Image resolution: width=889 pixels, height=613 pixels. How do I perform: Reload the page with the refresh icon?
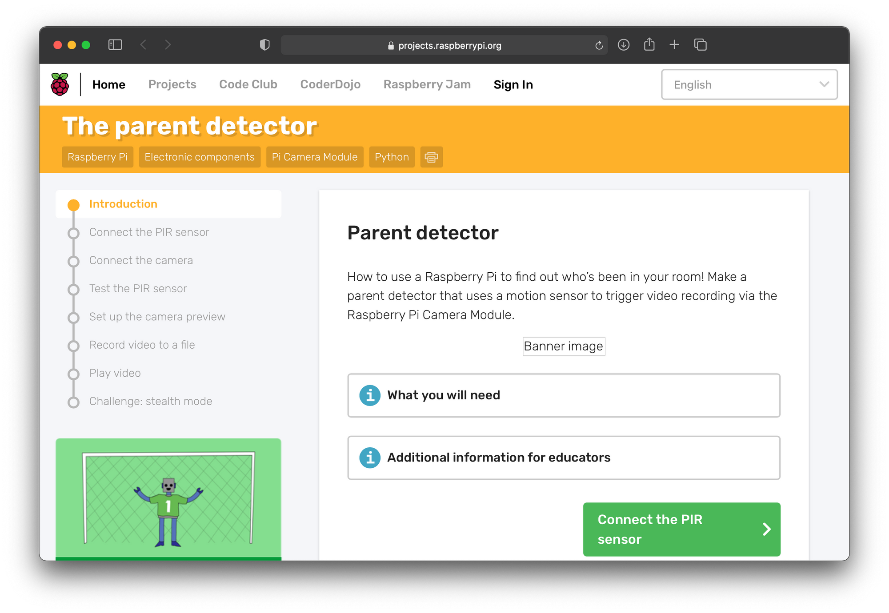coord(599,45)
